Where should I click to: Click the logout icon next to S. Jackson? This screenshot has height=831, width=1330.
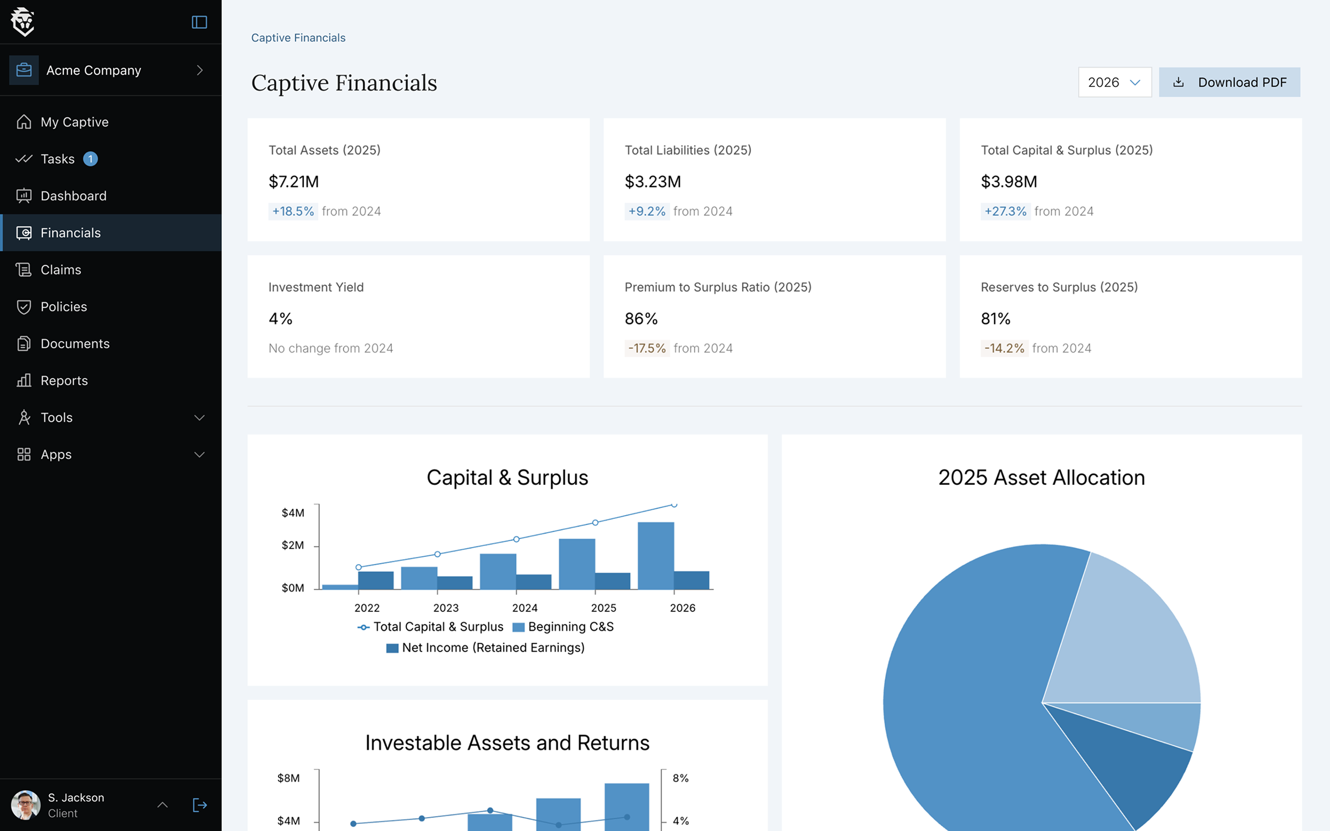199,805
